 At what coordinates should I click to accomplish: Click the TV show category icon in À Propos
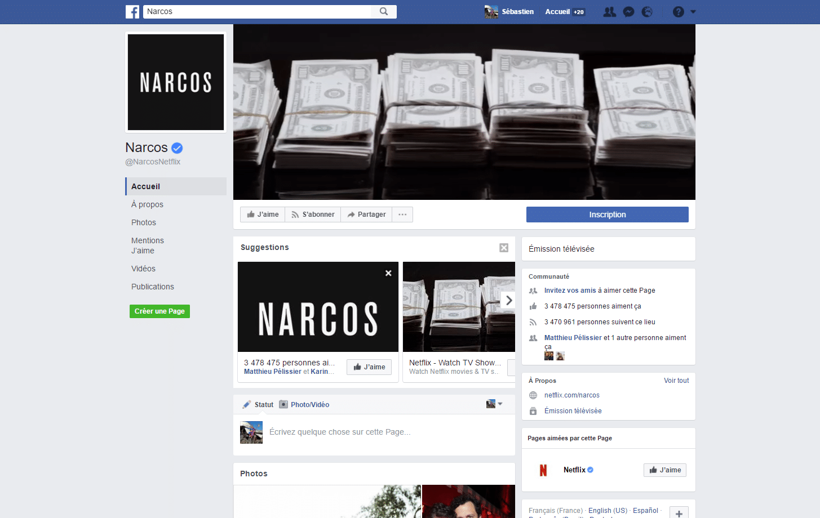[x=533, y=411]
